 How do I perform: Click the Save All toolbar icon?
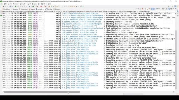[x=8, y=6]
